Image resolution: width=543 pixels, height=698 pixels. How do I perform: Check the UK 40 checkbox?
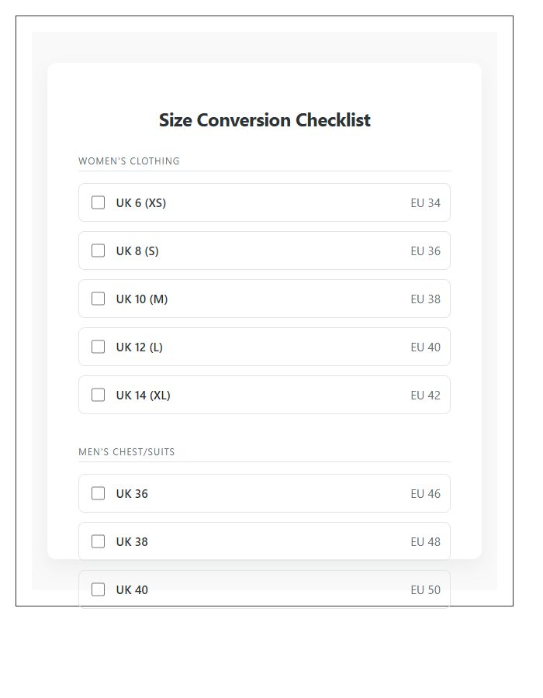point(98,589)
